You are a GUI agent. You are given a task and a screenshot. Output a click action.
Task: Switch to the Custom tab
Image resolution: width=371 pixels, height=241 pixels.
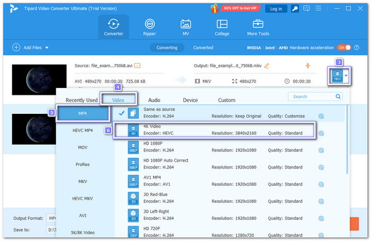click(x=226, y=100)
